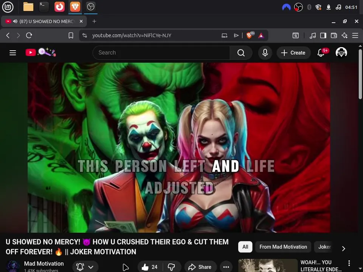
Task: Switch to Brave browser in the panel
Action: point(75,7)
